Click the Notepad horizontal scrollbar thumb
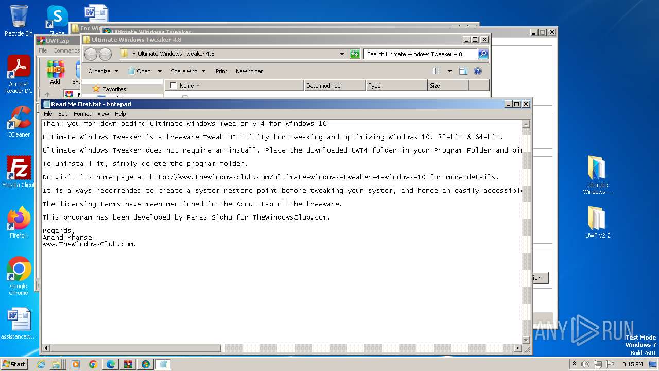This screenshot has height=371, width=659. (x=135, y=348)
